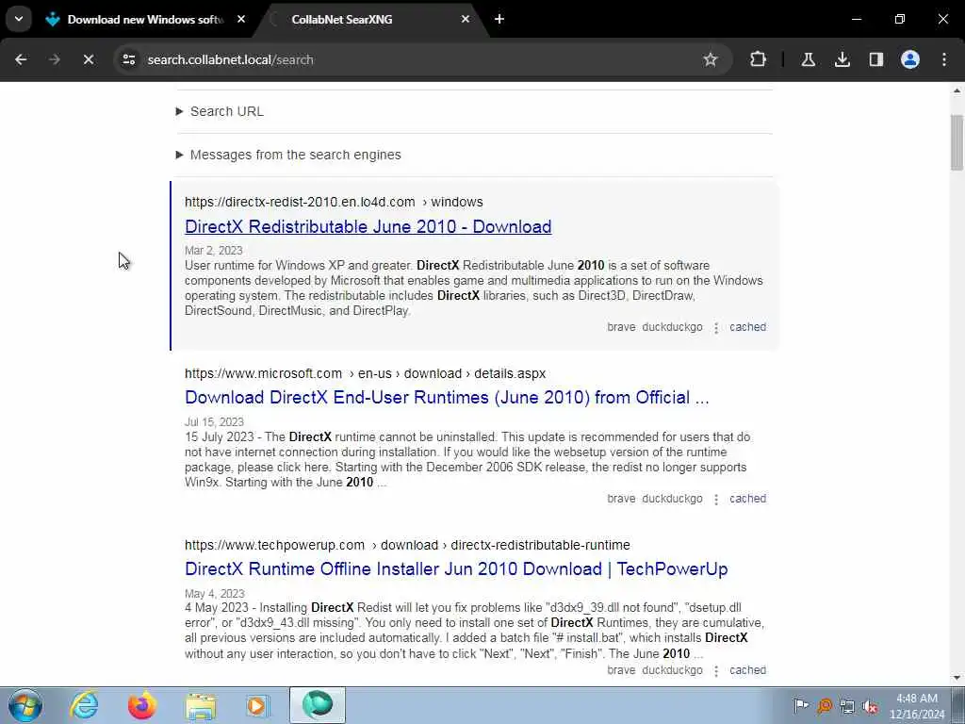Viewport: 965px width, 724px height.
Task: Open more options dots for Microsoft result
Action: [716, 500]
